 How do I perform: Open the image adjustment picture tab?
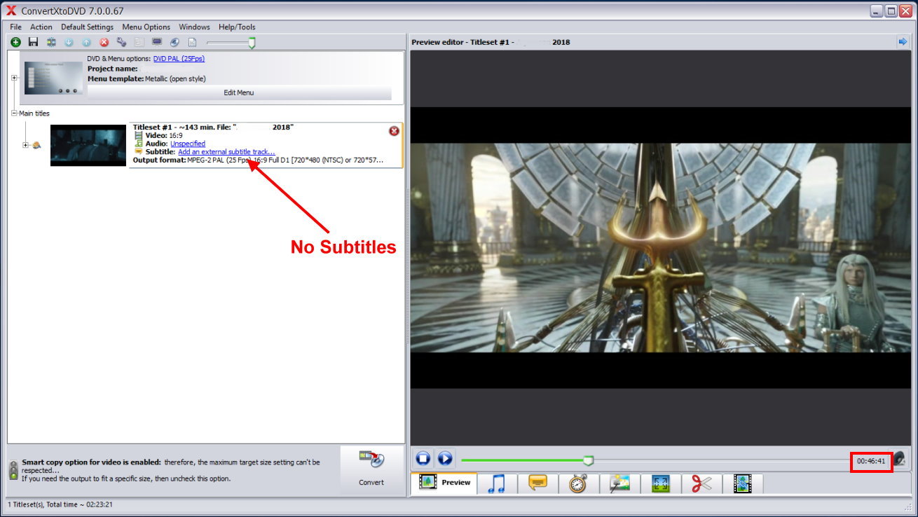tap(620, 483)
